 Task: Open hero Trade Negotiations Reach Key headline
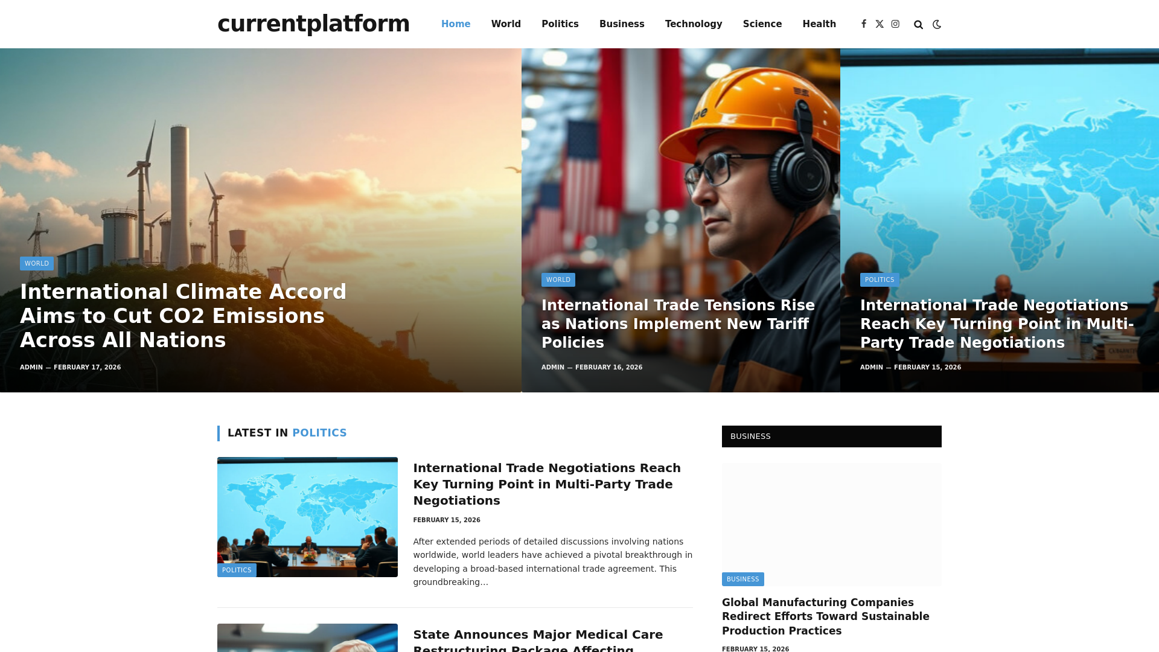point(997,324)
